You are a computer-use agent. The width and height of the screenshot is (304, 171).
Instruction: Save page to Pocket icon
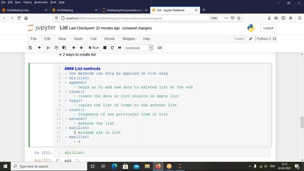[x=232, y=18]
